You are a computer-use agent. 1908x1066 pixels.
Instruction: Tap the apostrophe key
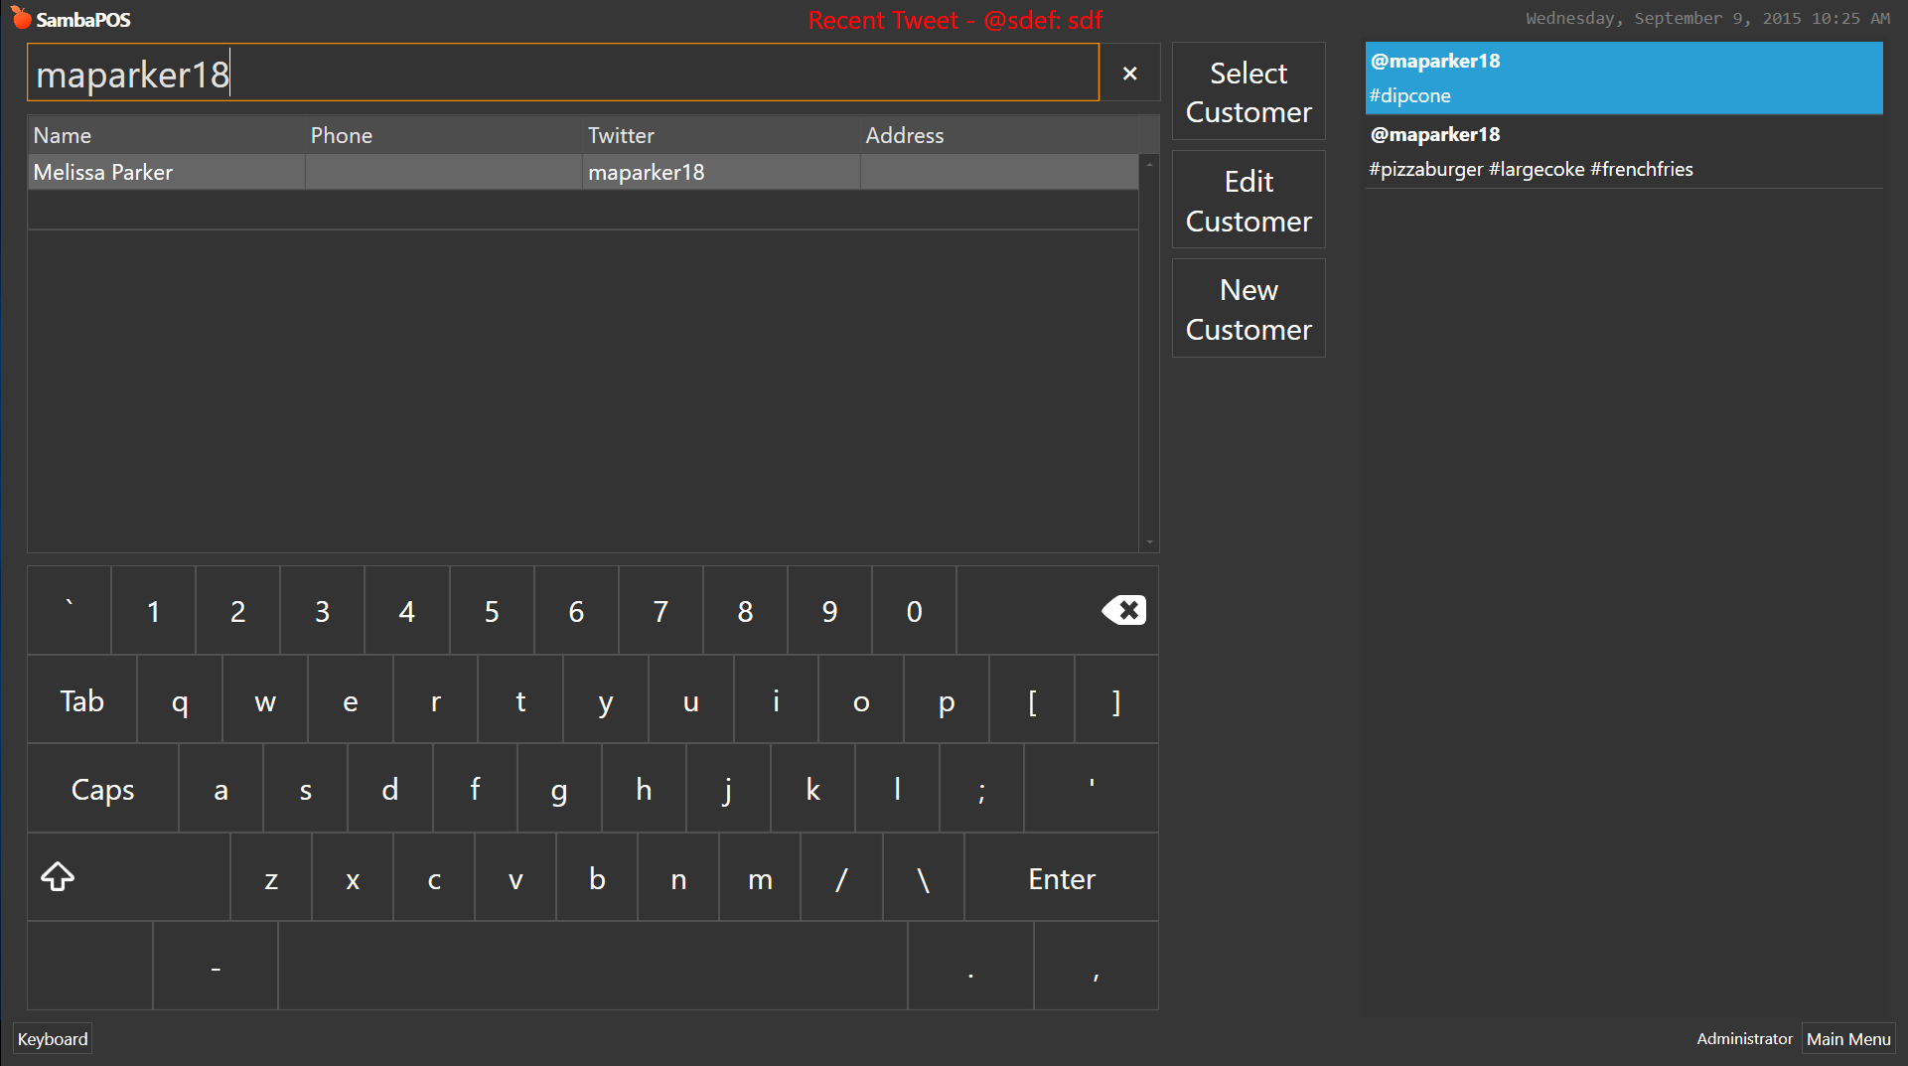pyautogui.click(x=1092, y=789)
